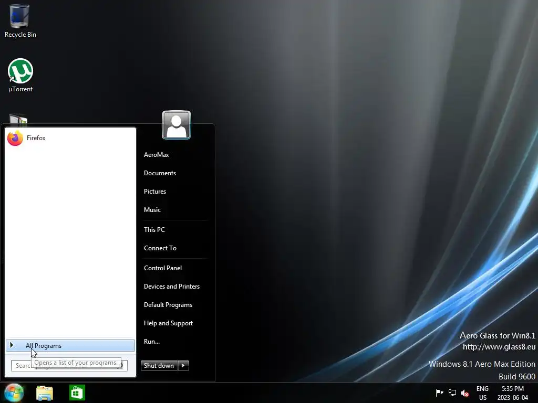Viewport: 538px width, 403px height.
Task: Open File Explorer from the taskbar
Action: pyautogui.click(x=45, y=393)
